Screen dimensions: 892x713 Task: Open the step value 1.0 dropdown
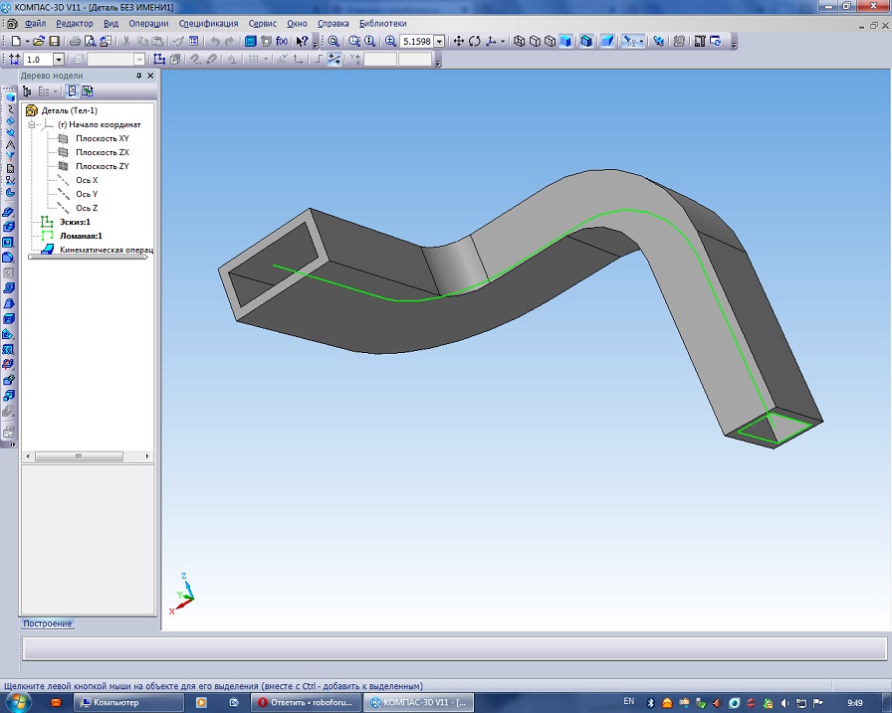coord(58,60)
